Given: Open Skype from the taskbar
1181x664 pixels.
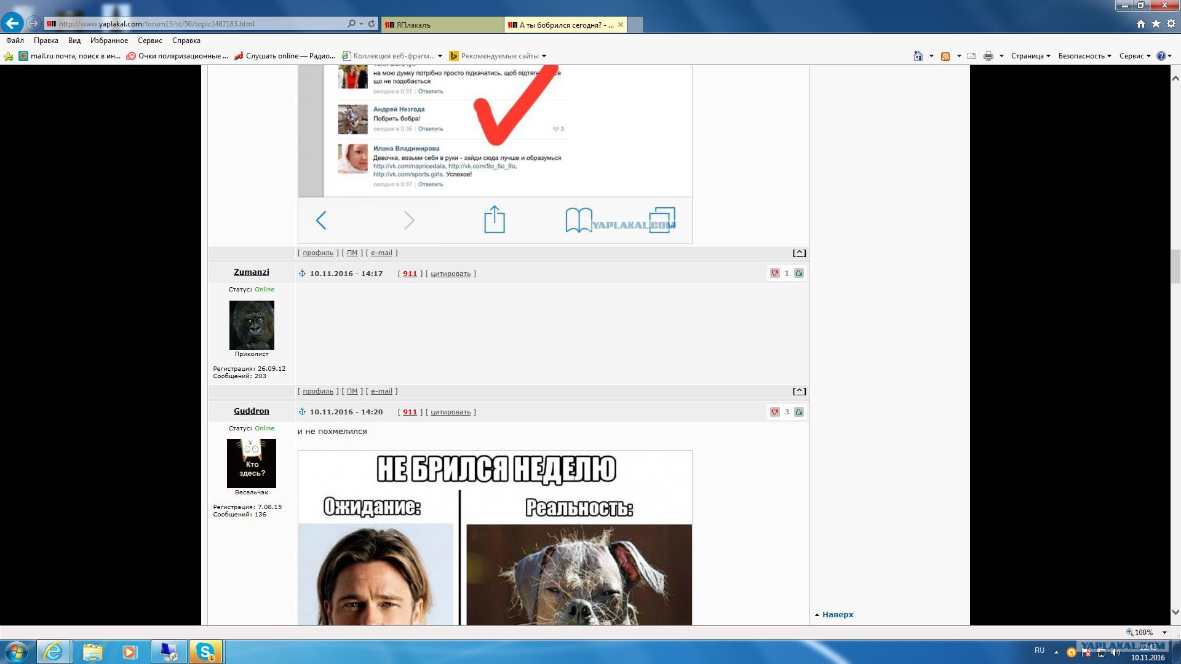Looking at the screenshot, I should pyautogui.click(x=205, y=651).
